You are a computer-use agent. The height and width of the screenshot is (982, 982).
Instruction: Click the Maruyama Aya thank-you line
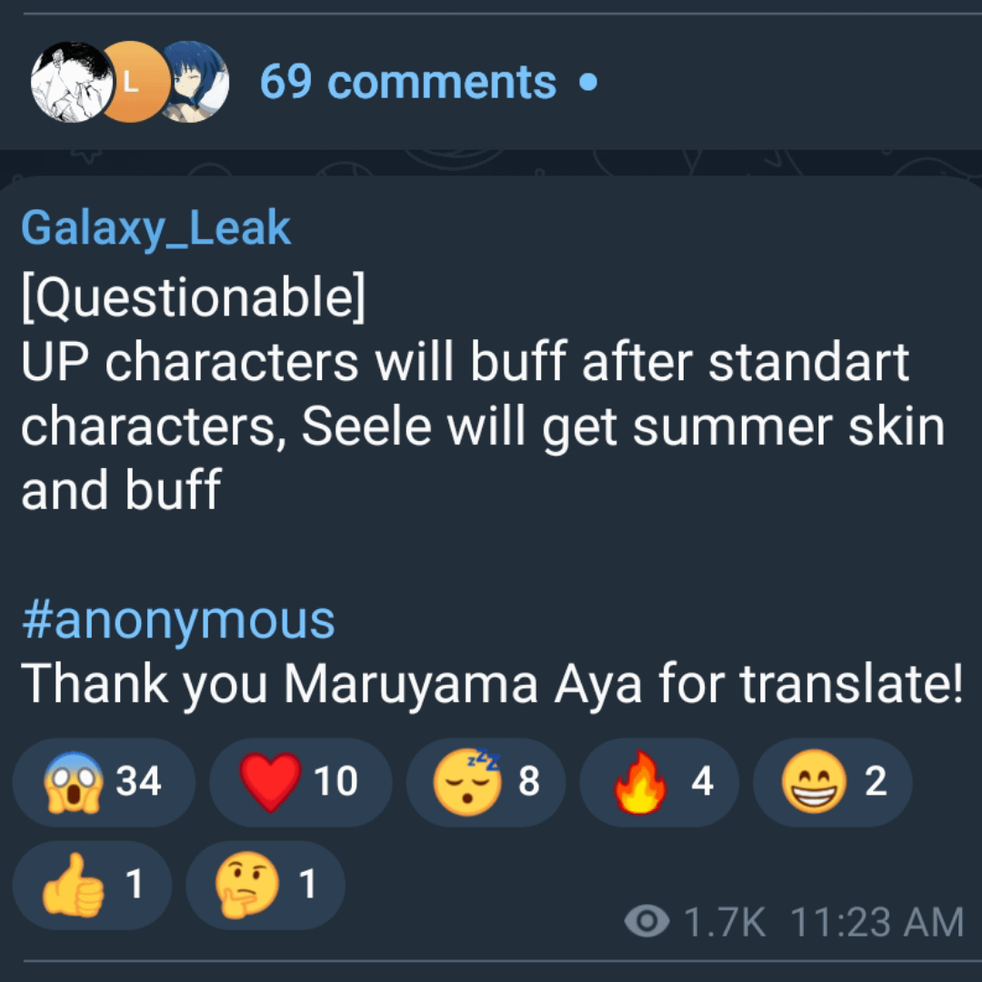[x=492, y=685]
